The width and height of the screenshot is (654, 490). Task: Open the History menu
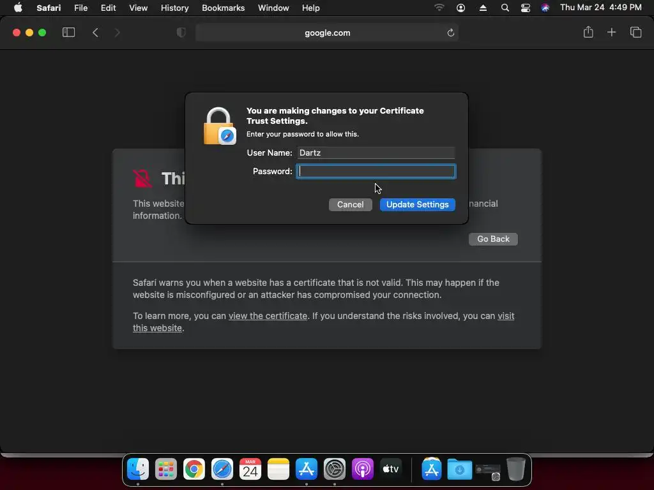click(174, 8)
